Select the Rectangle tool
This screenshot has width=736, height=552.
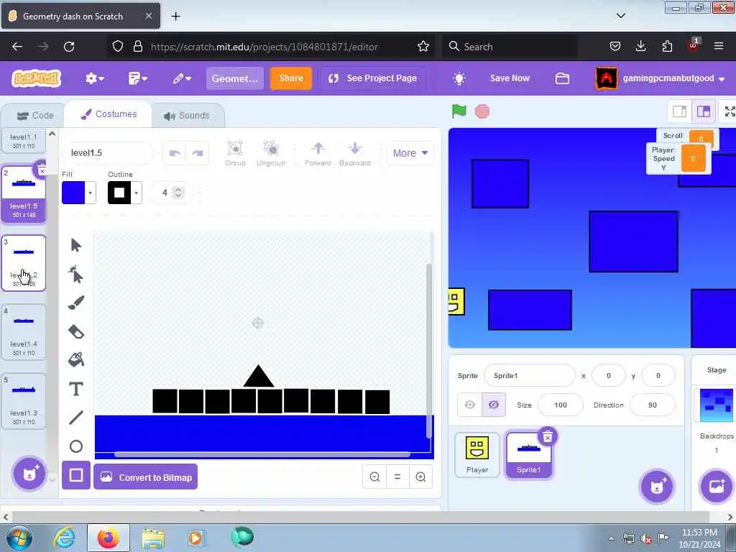(x=76, y=476)
